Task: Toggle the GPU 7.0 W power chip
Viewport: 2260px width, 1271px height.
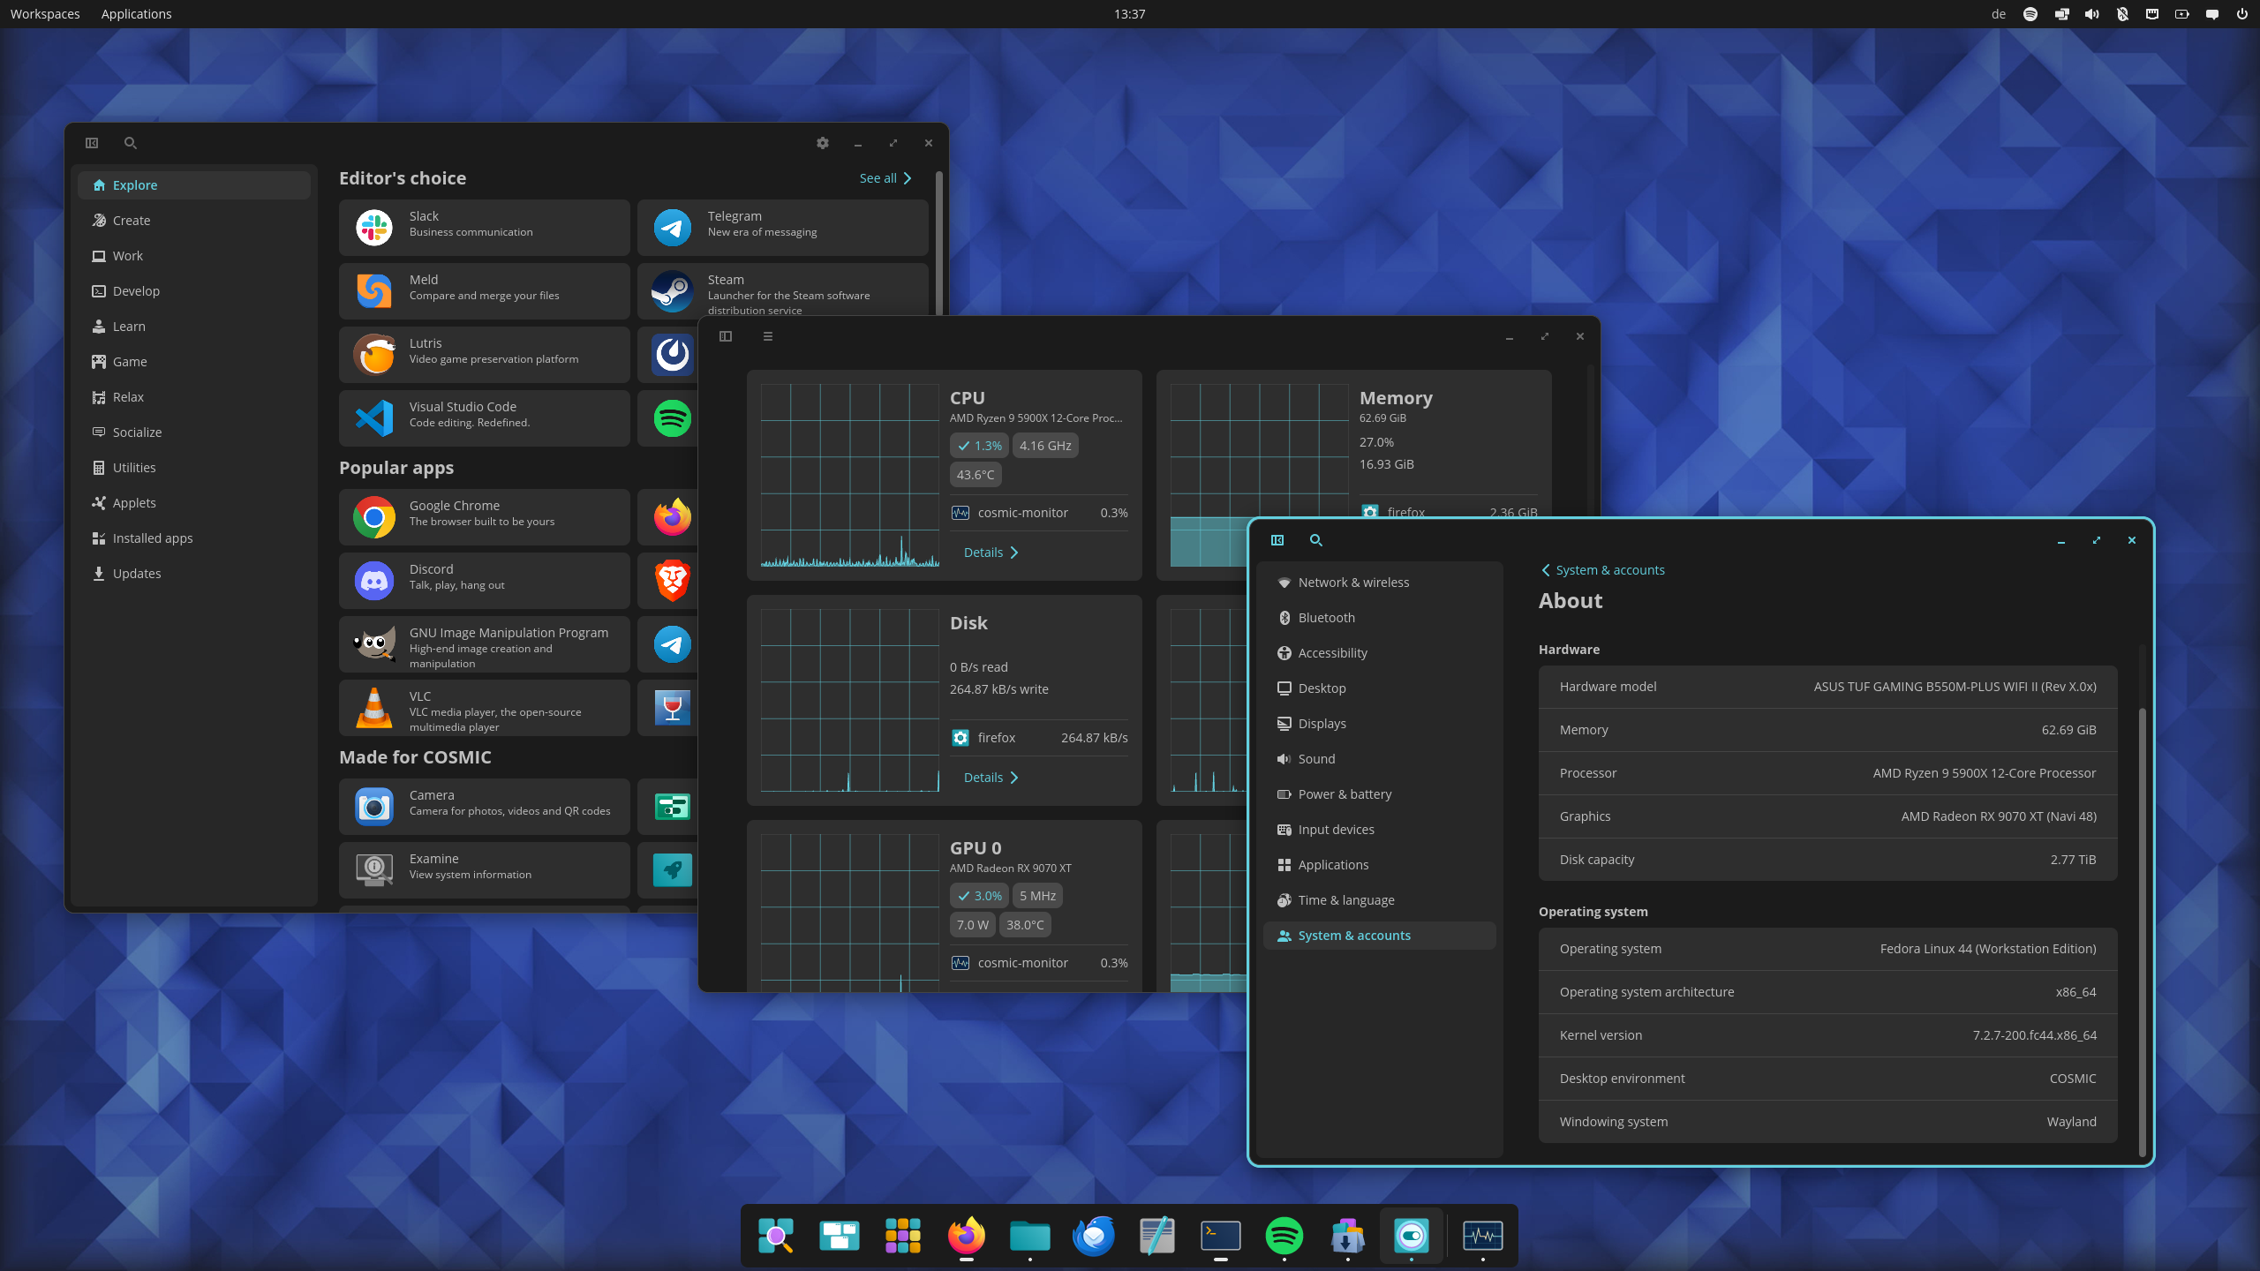Action: click(973, 925)
